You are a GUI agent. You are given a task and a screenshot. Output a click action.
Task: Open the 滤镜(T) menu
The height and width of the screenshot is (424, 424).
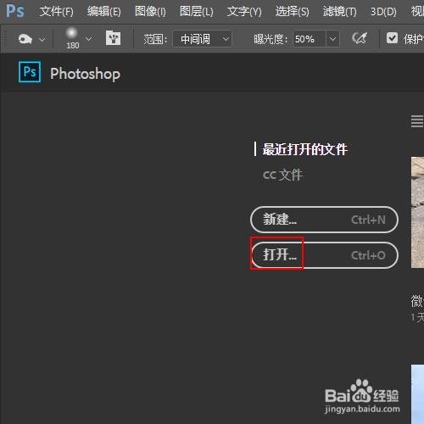340,12
